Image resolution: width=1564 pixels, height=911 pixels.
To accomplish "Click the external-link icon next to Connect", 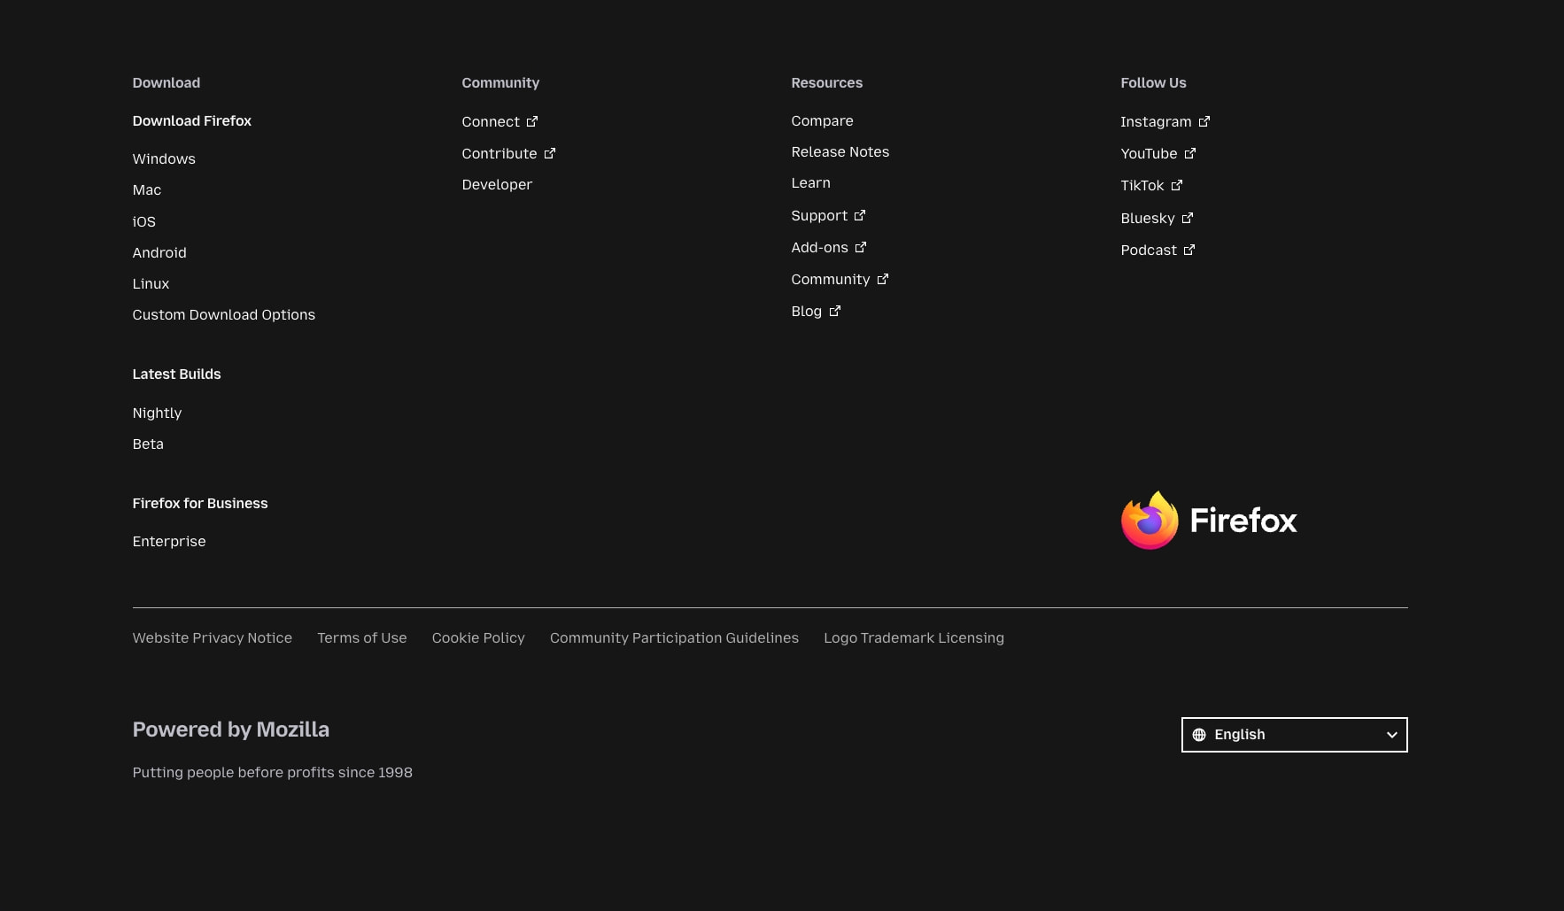I will coord(532,121).
